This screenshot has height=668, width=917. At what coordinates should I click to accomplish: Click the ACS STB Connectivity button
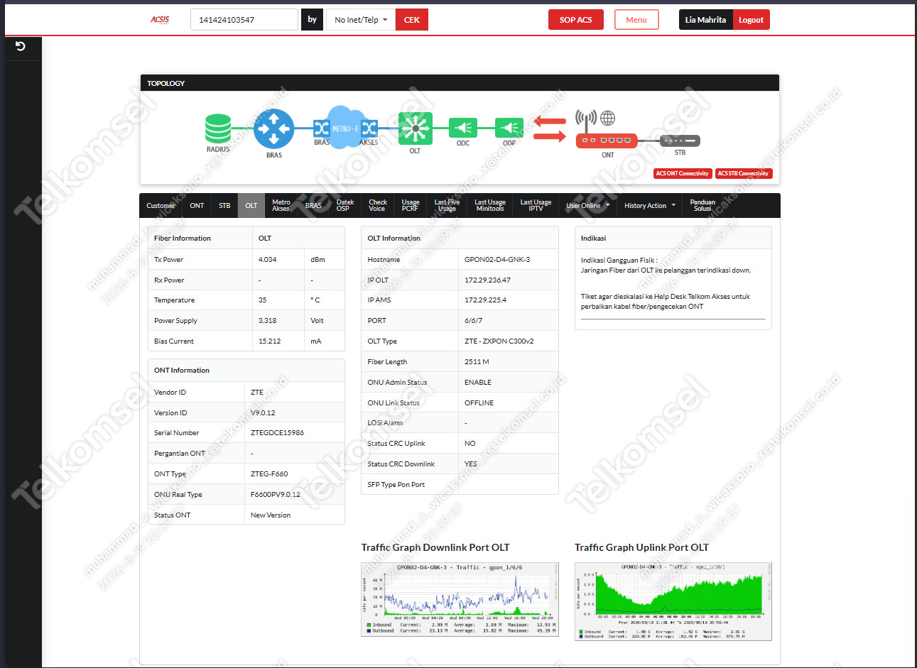743,173
